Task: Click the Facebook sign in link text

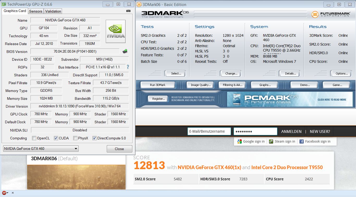Action: pos(318,141)
